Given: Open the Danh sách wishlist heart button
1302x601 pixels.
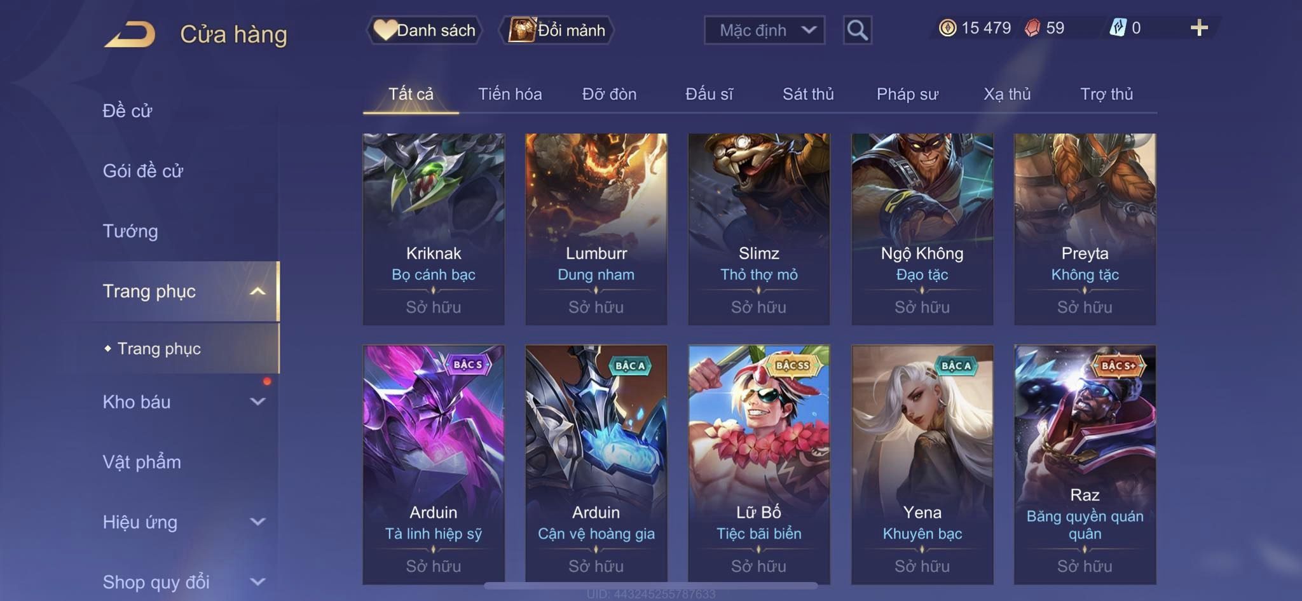Looking at the screenshot, I should tap(424, 30).
